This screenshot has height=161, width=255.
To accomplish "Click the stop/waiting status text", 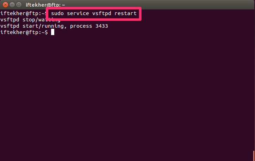I will (41, 20).
